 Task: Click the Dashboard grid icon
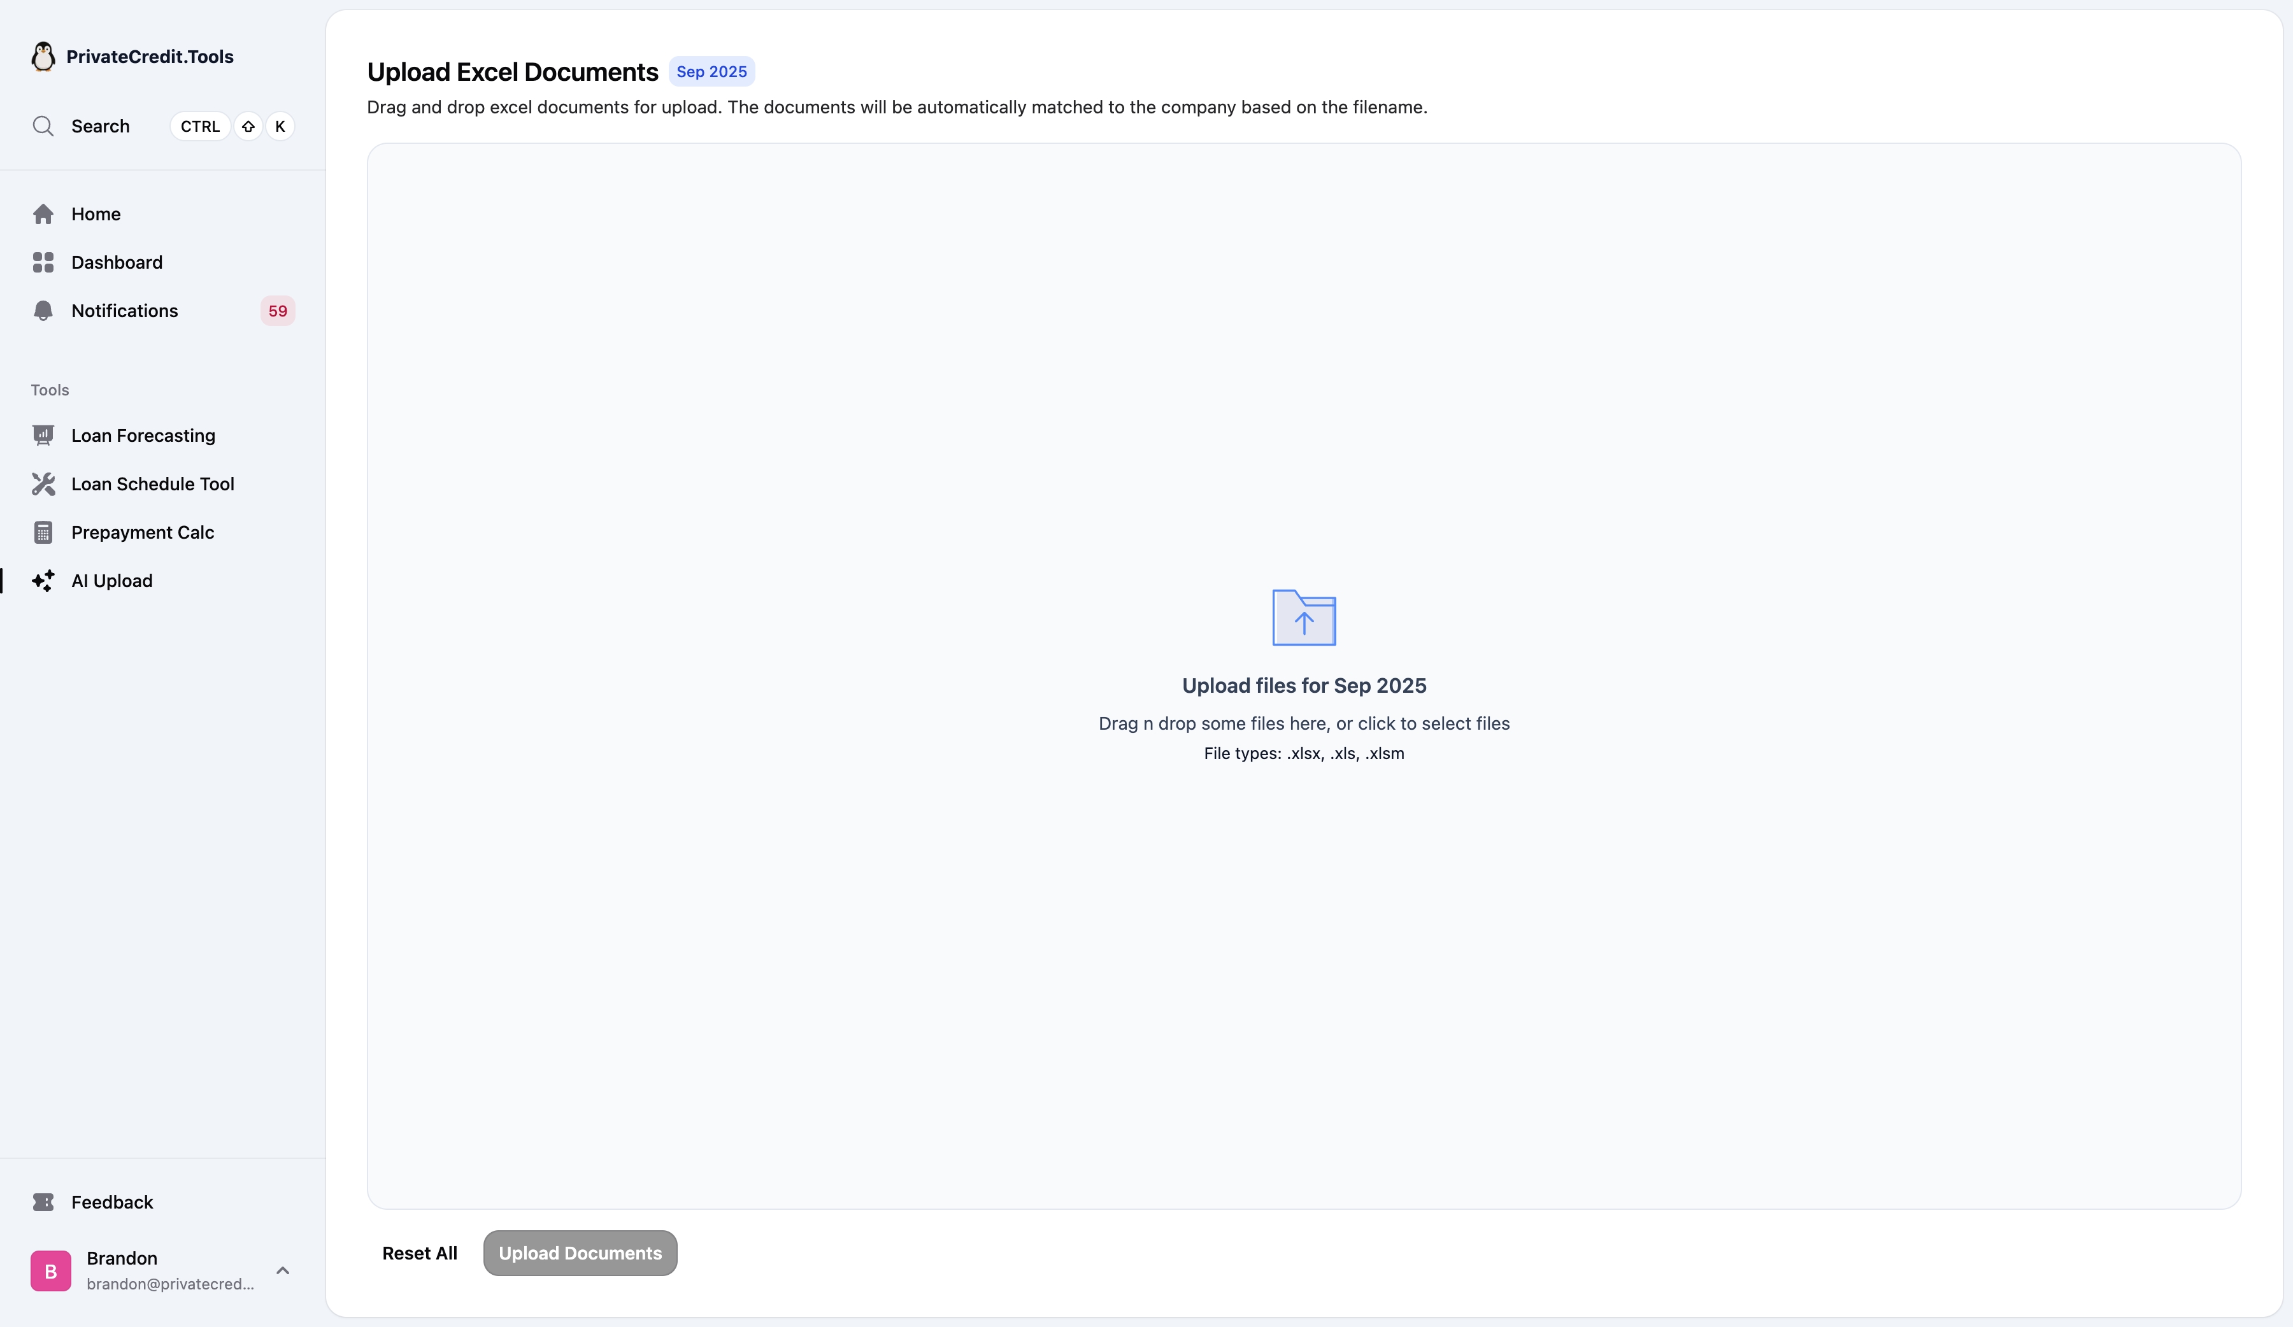point(43,263)
